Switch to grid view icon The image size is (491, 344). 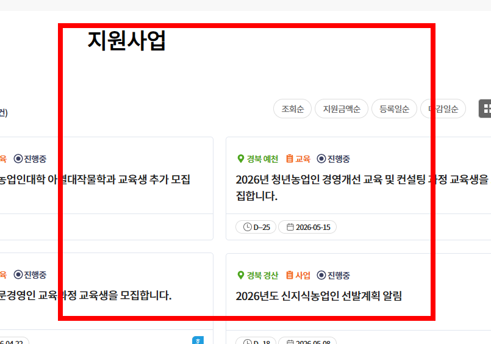pos(486,109)
